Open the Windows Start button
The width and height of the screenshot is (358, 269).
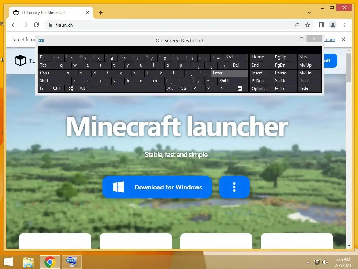8,262
